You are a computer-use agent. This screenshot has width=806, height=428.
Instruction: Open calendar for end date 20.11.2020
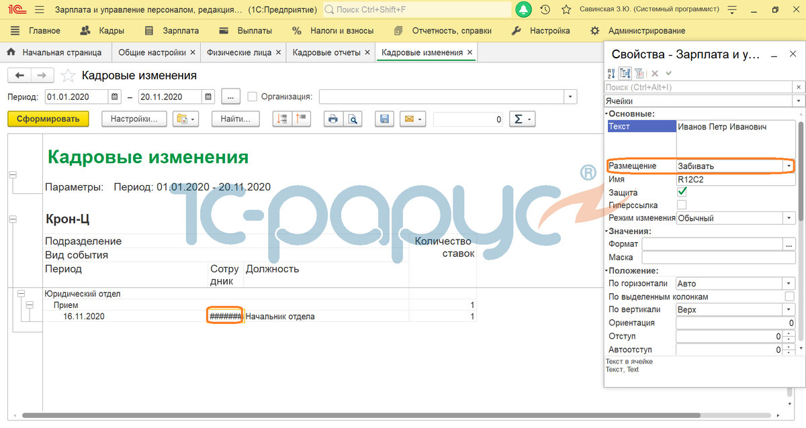[208, 97]
